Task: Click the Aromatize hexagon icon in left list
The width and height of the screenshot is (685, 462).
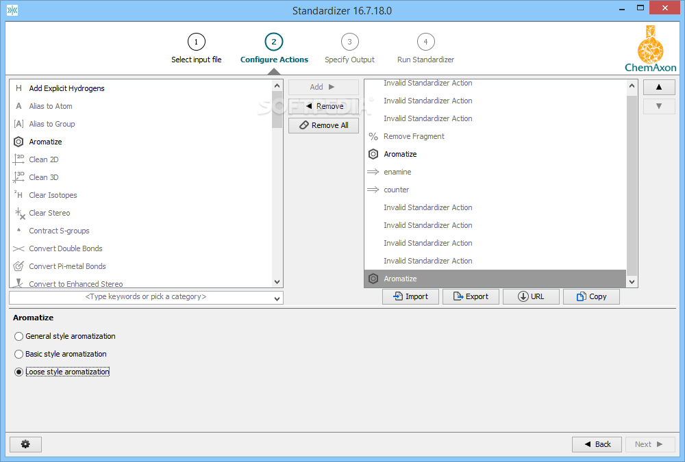Action: [x=18, y=142]
